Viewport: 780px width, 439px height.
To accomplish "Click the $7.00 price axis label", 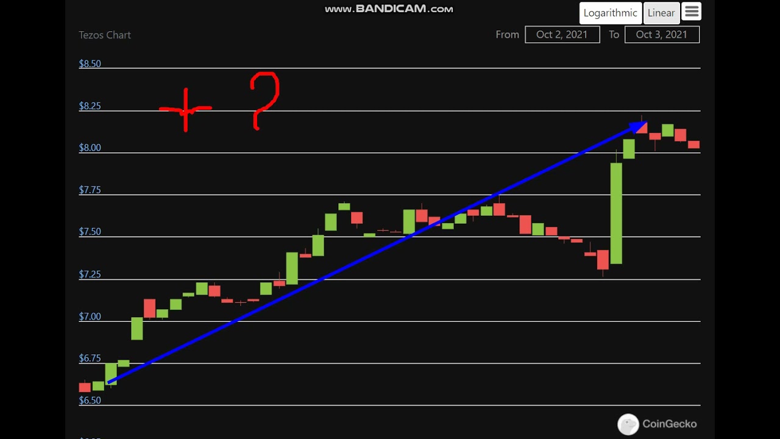I will pos(90,316).
